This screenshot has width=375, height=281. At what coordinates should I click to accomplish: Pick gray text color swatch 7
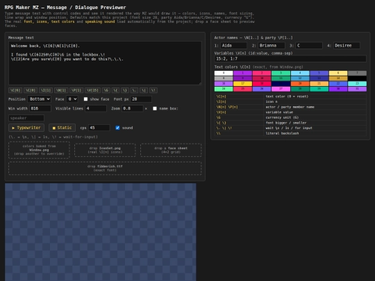pos(358,73)
